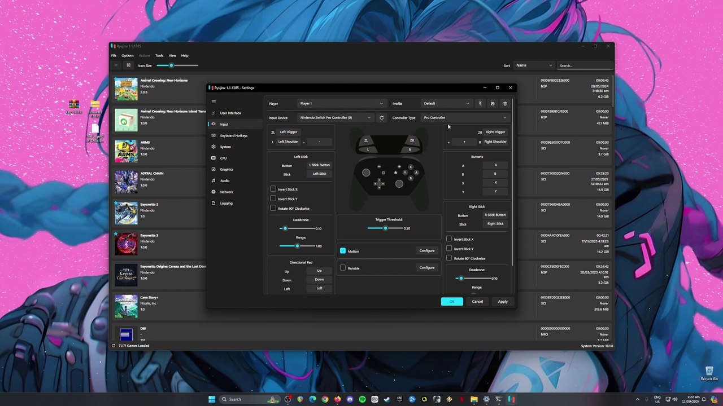Rebind the L Stick Button mapping

(319, 165)
